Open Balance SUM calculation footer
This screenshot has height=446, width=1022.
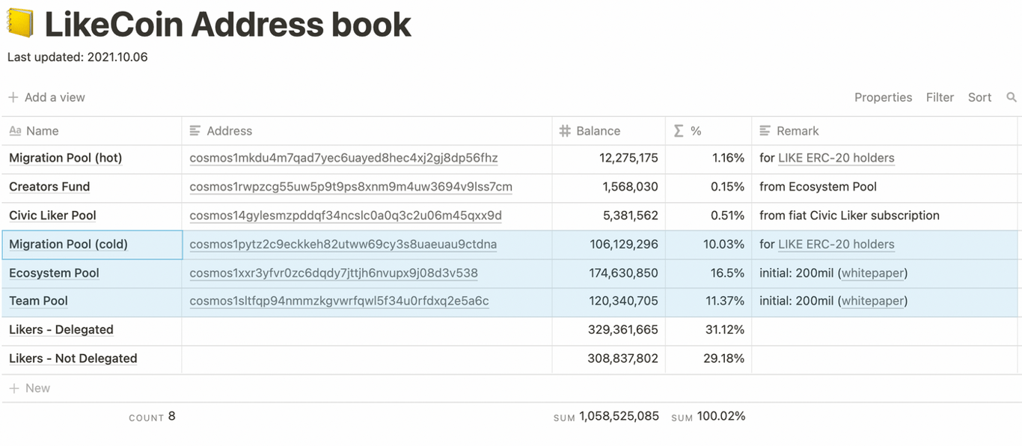(606, 416)
